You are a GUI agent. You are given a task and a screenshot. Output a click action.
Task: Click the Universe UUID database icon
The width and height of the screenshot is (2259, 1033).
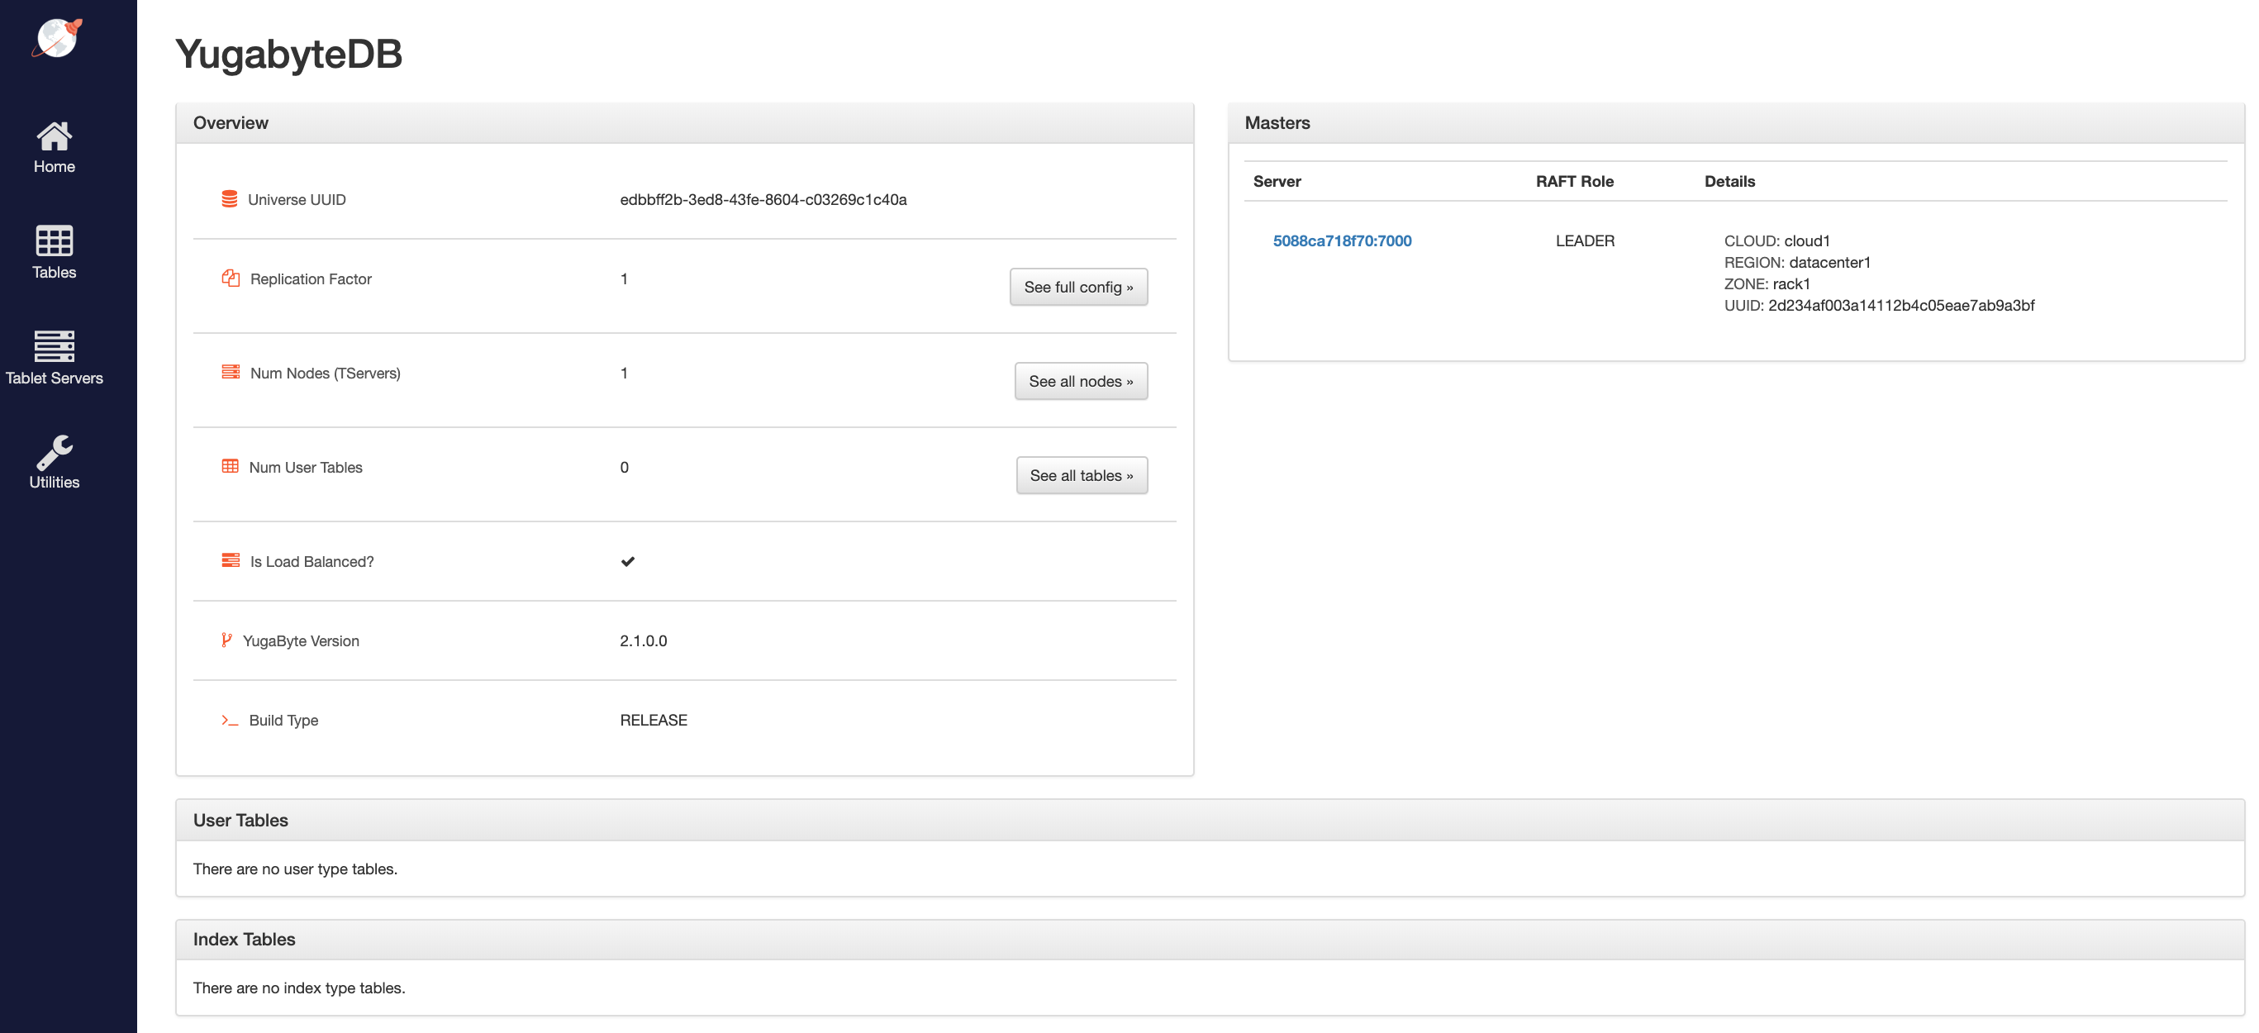point(230,199)
